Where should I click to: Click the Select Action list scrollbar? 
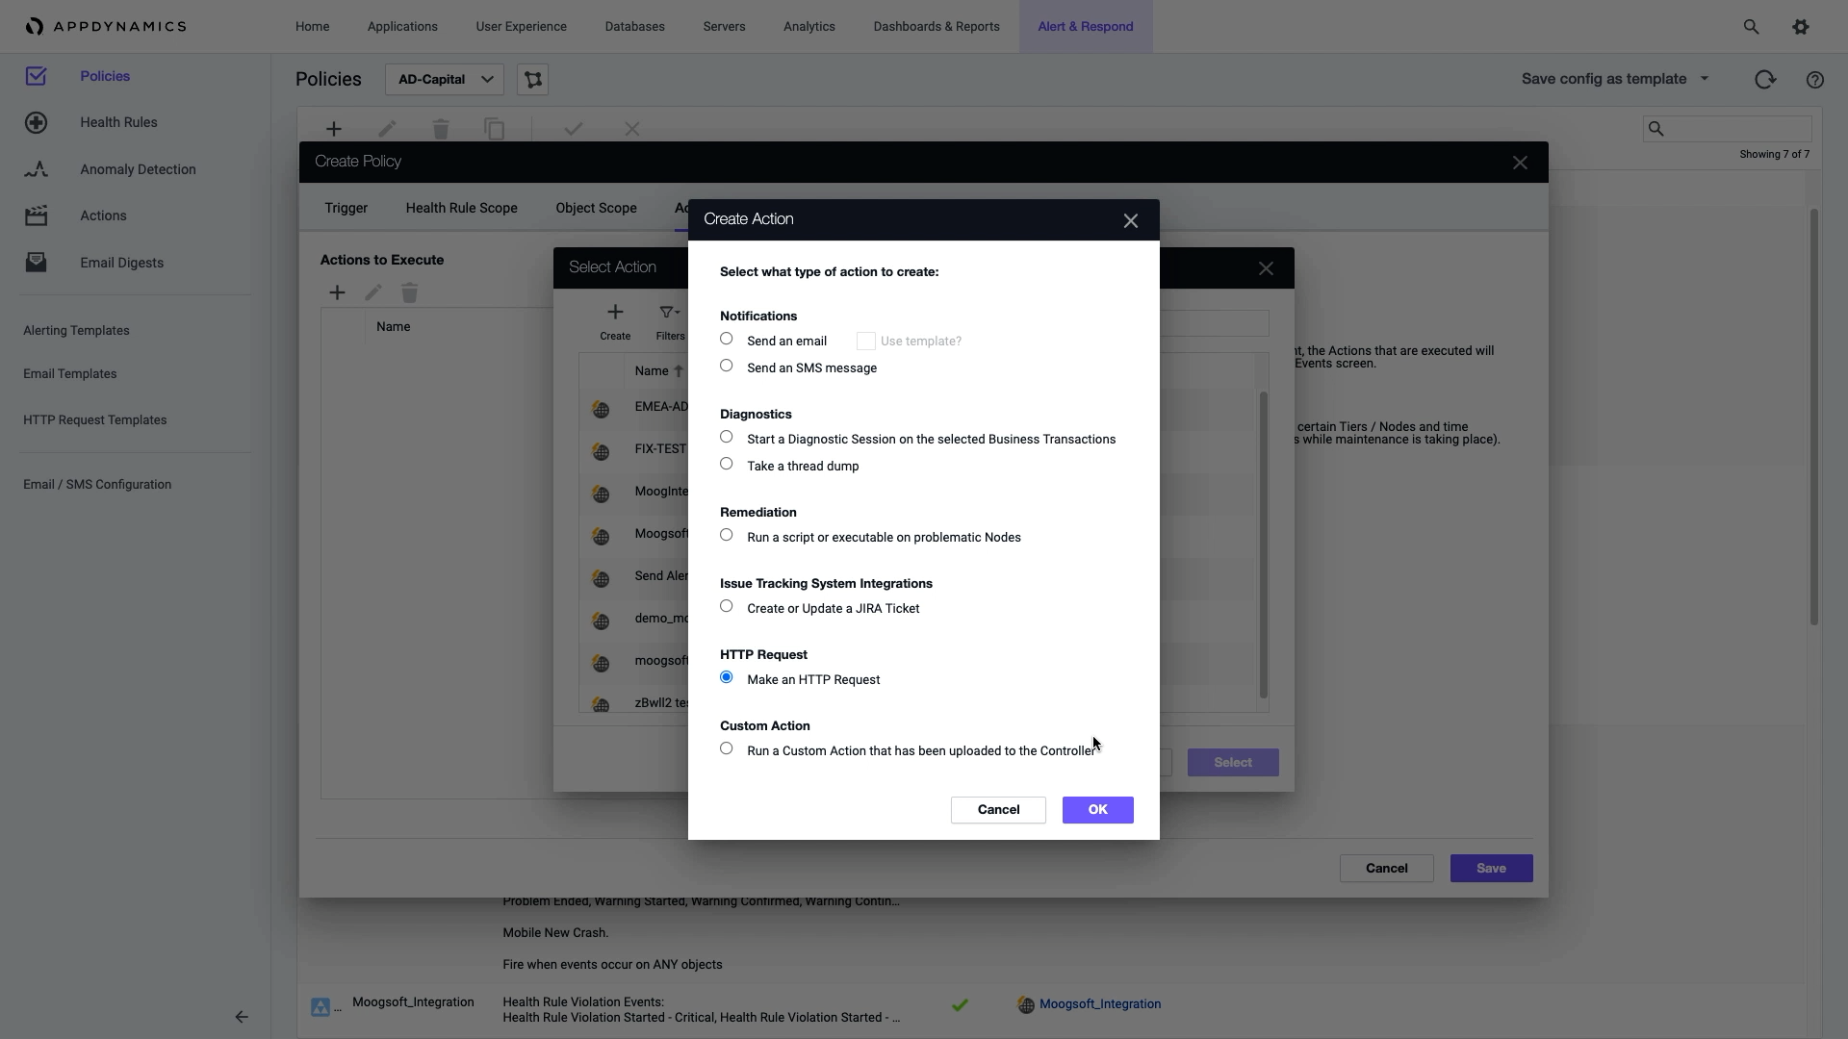click(1264, 545)
